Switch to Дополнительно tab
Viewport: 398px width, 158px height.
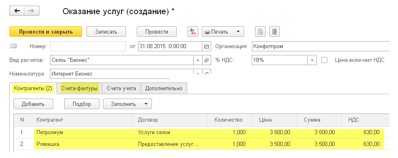[x=164, y=88]
